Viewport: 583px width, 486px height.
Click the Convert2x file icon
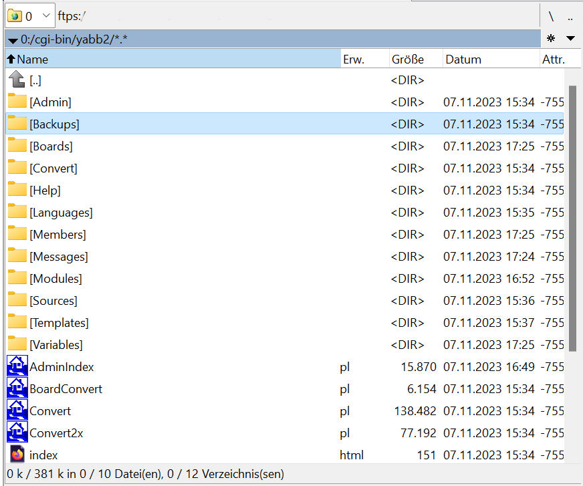(17, 433)
